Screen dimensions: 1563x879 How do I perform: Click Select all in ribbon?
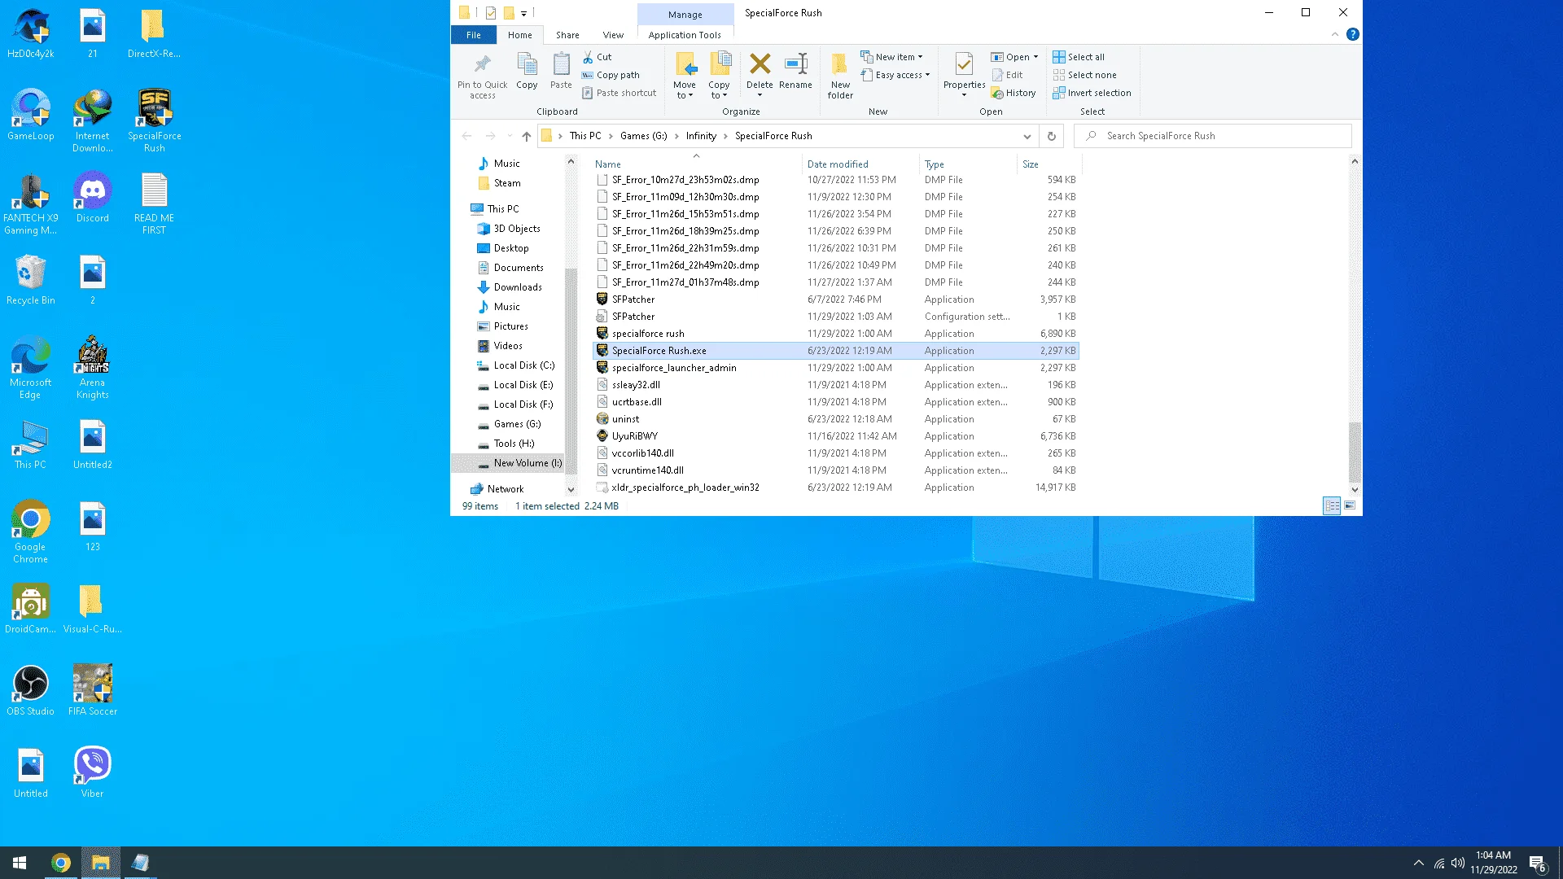click(1079, 57)
